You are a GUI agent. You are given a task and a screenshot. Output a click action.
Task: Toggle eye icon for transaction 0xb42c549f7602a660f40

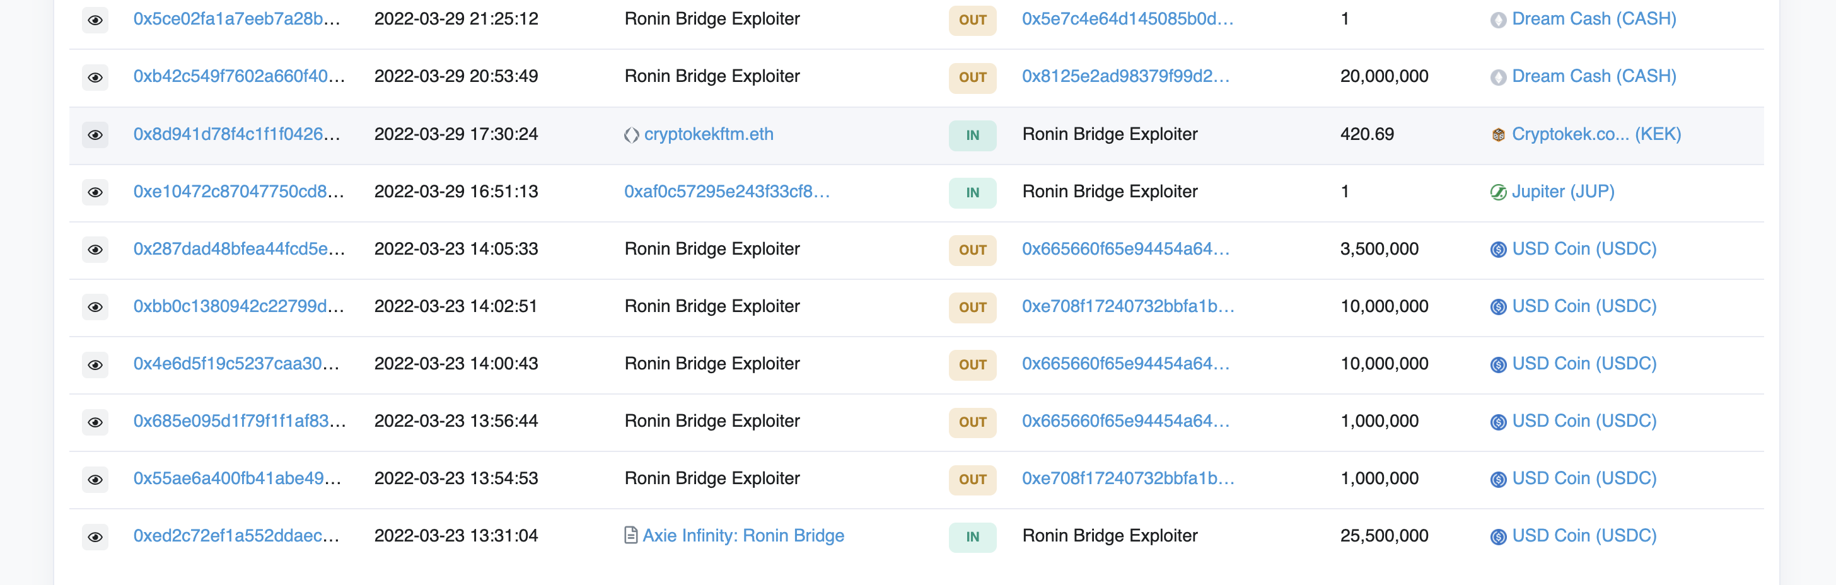[x=95, y=77]
